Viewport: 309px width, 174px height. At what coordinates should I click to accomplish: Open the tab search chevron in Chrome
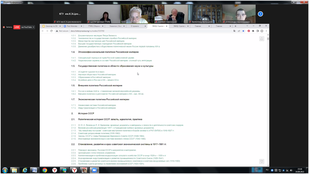tap(247, 26)
